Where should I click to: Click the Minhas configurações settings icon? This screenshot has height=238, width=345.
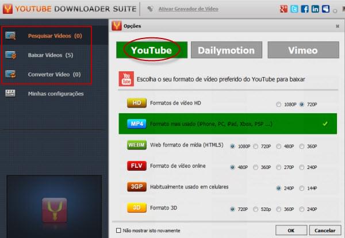tap(10, 93)
